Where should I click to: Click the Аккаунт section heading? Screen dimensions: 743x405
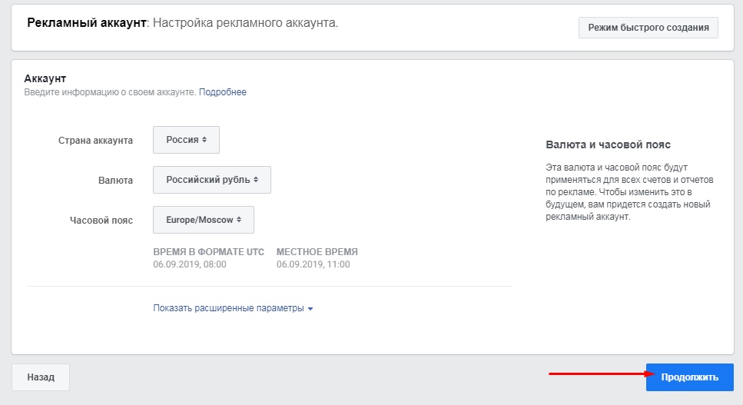pyautogui.click(x=45, y=79)
